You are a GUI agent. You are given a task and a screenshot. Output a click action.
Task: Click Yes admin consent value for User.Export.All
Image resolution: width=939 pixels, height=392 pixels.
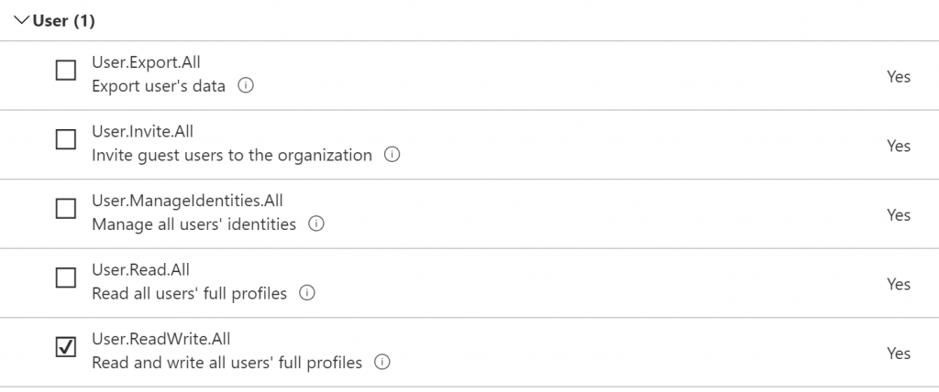[x=898, y=77]
